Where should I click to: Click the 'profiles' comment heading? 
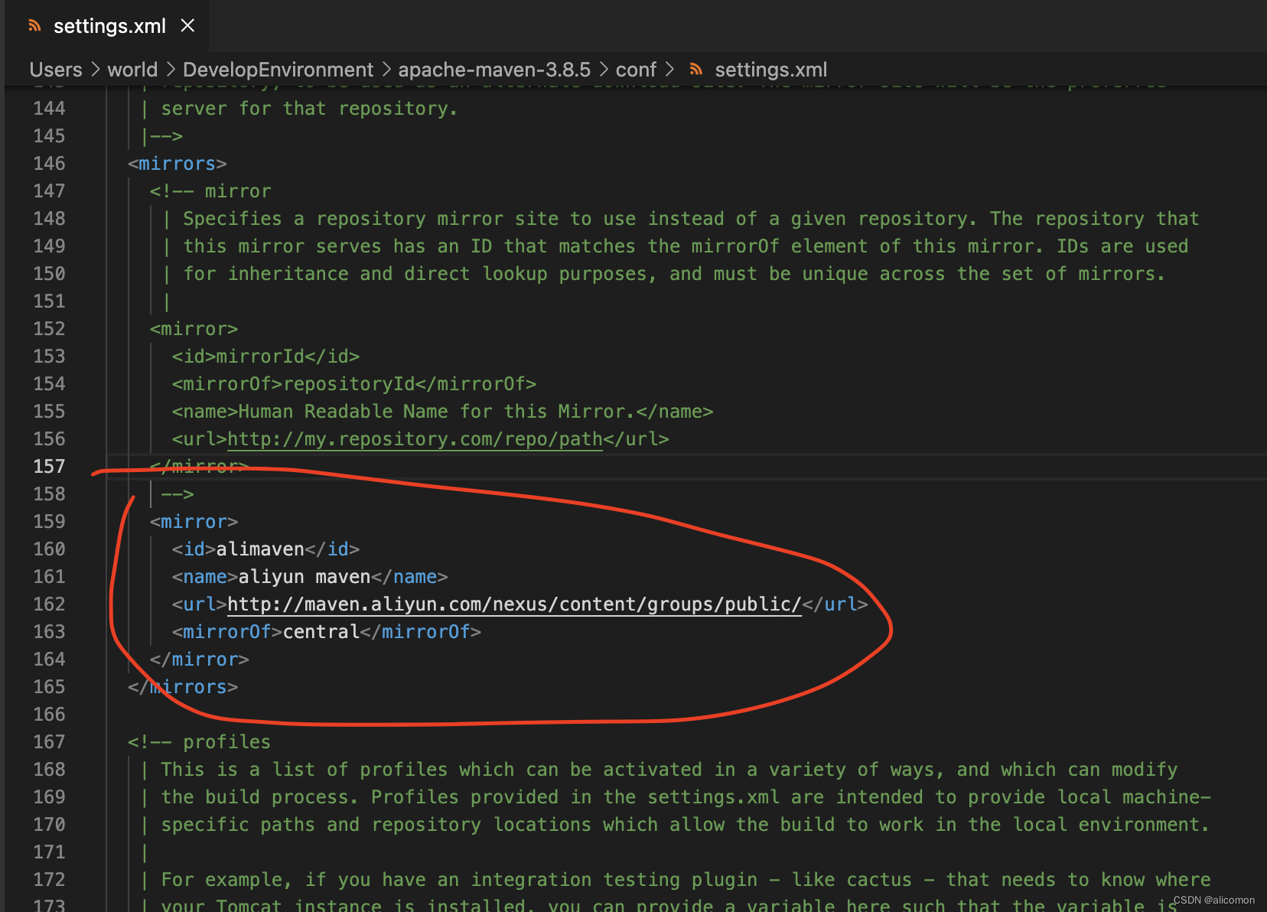[x=227, y=742]
